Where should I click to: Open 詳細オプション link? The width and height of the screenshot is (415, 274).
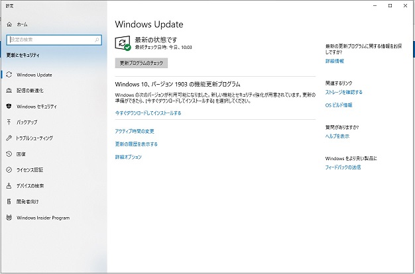coord(129,157)
